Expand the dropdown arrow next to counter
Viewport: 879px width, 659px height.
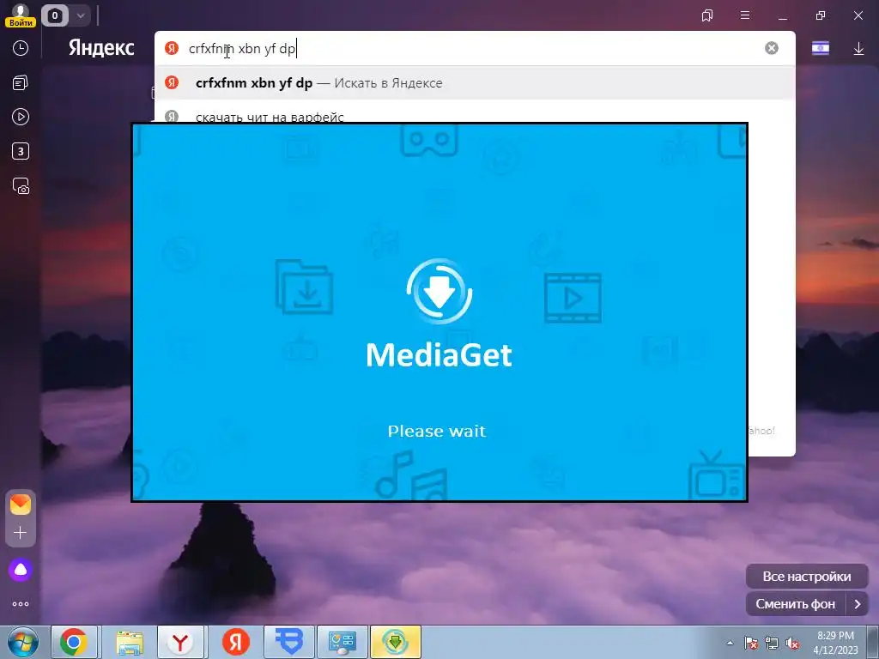pos(80,15)
